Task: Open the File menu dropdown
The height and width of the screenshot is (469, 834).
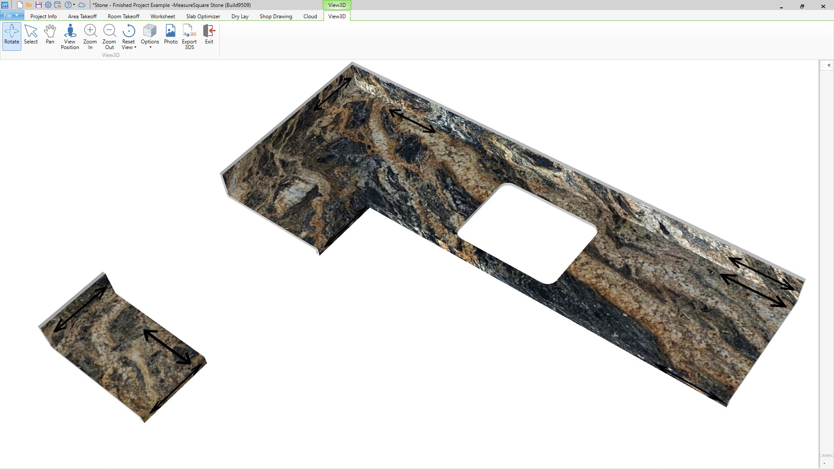Action: coord(12,16)
